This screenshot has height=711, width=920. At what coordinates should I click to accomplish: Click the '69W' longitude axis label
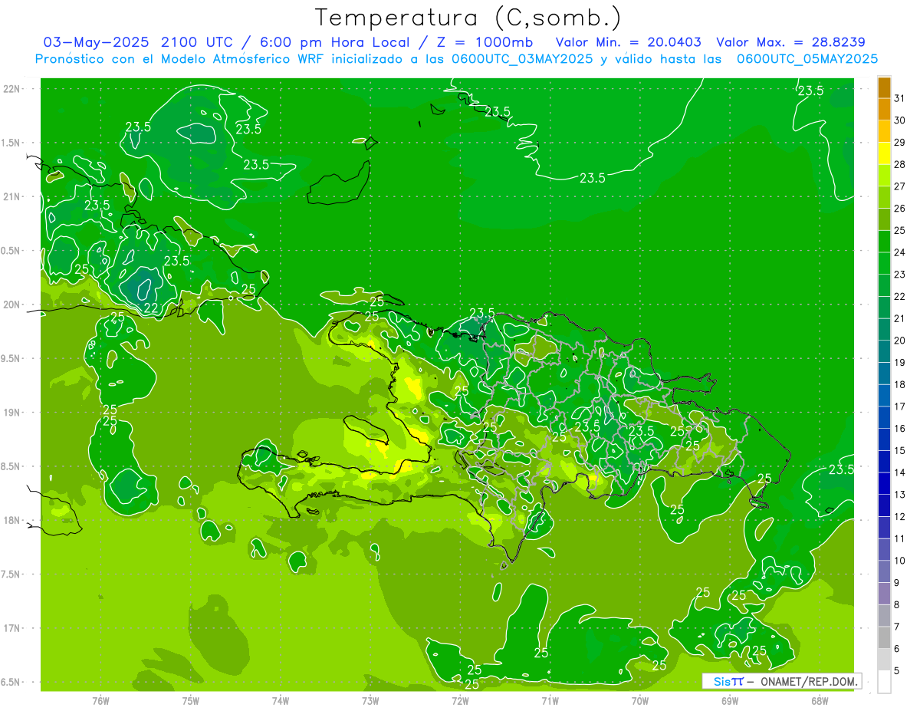pos(730,700)
